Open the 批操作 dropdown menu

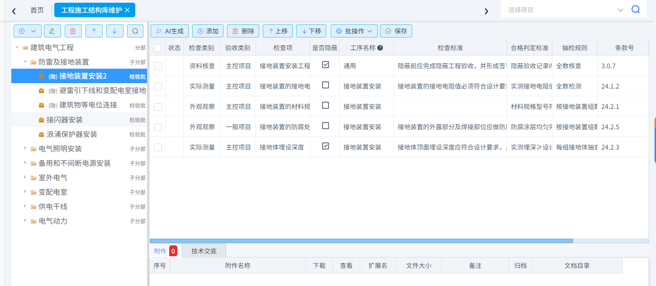tap(354, 31)
